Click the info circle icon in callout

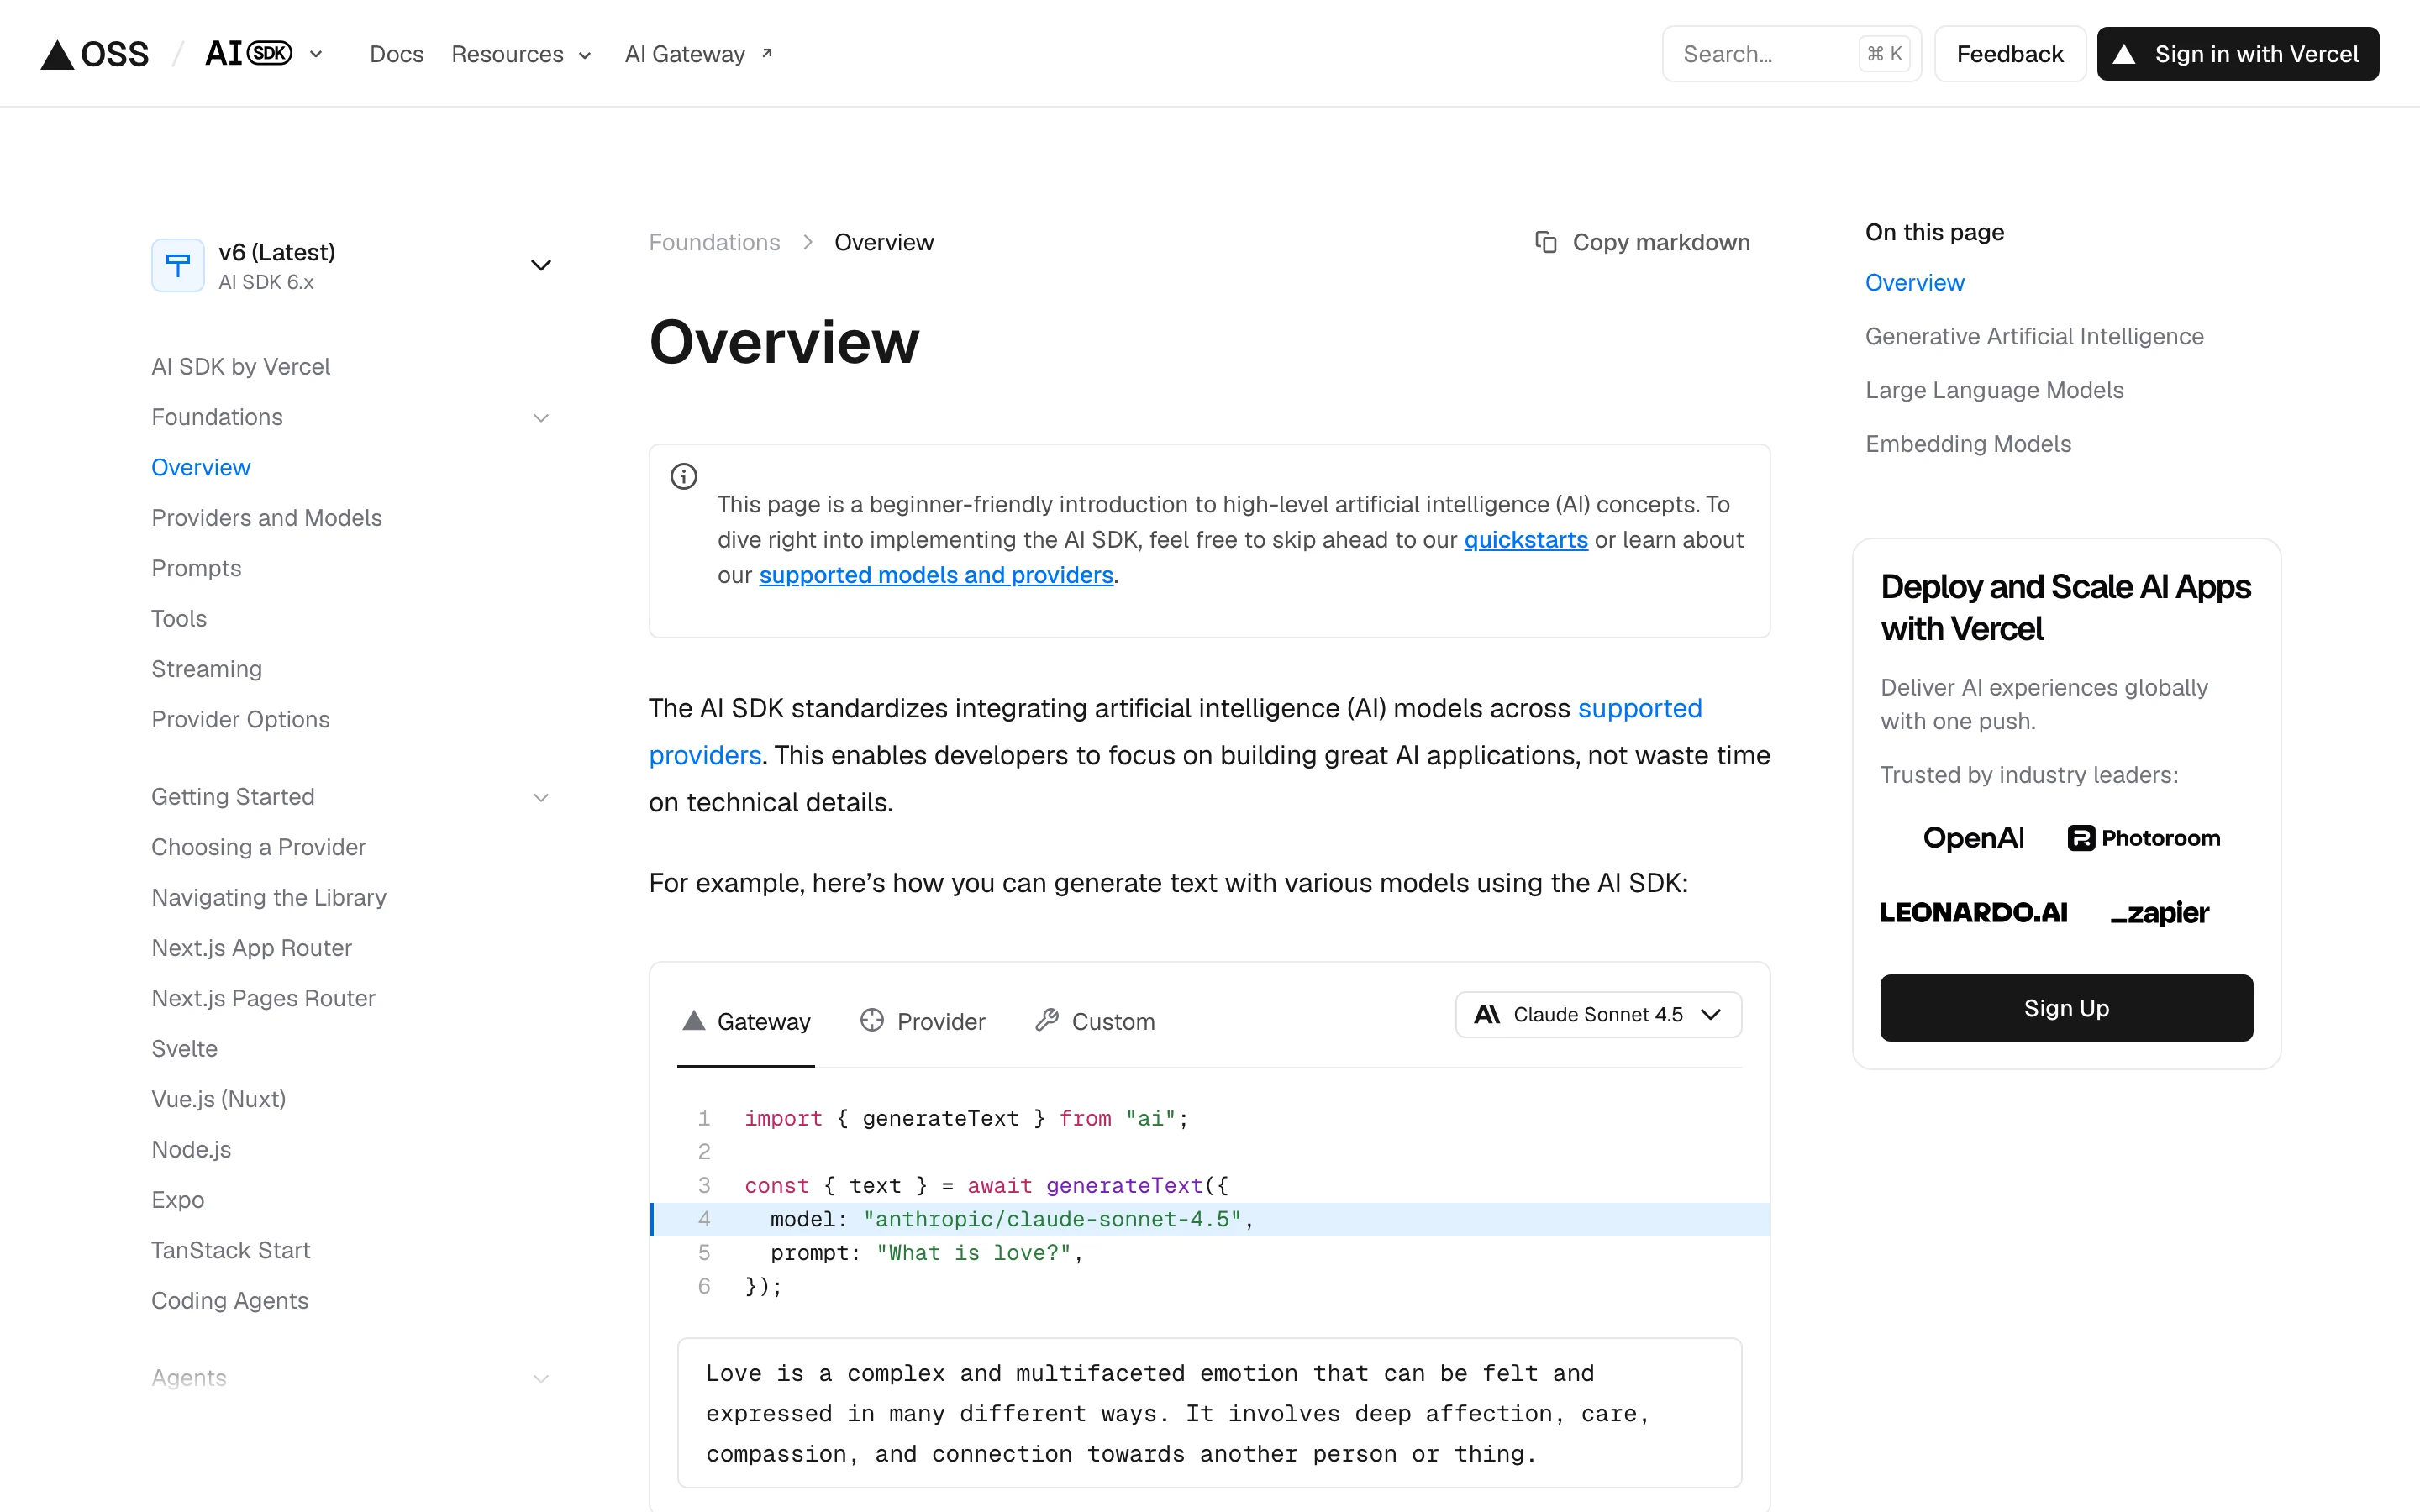684,476
